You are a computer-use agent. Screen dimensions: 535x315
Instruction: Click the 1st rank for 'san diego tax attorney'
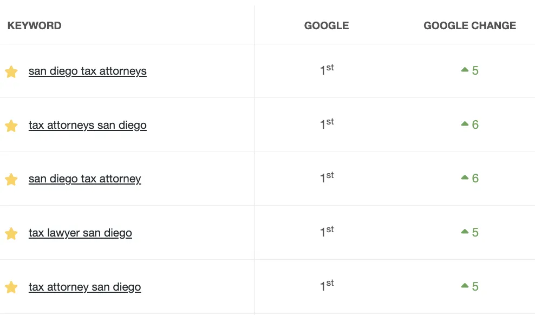click(x=327, y=178)
